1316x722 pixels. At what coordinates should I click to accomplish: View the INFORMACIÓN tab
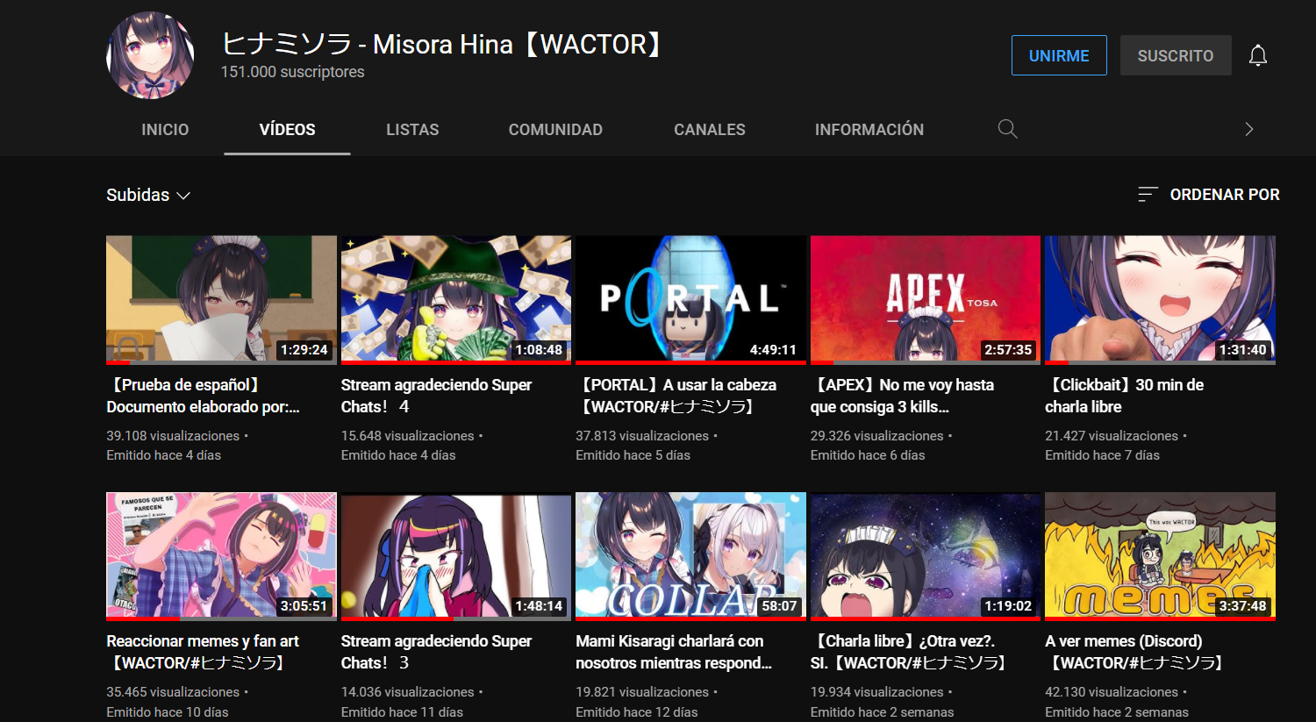(x=869, y=129)
